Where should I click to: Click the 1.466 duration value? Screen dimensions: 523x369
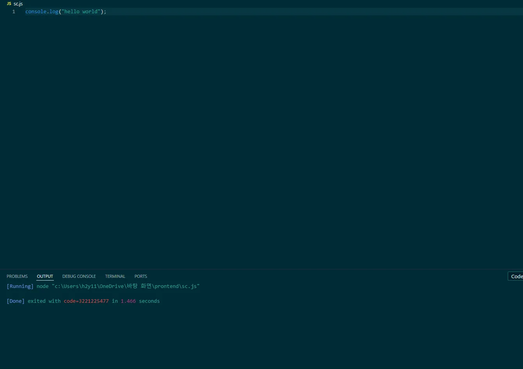(128, 301)
